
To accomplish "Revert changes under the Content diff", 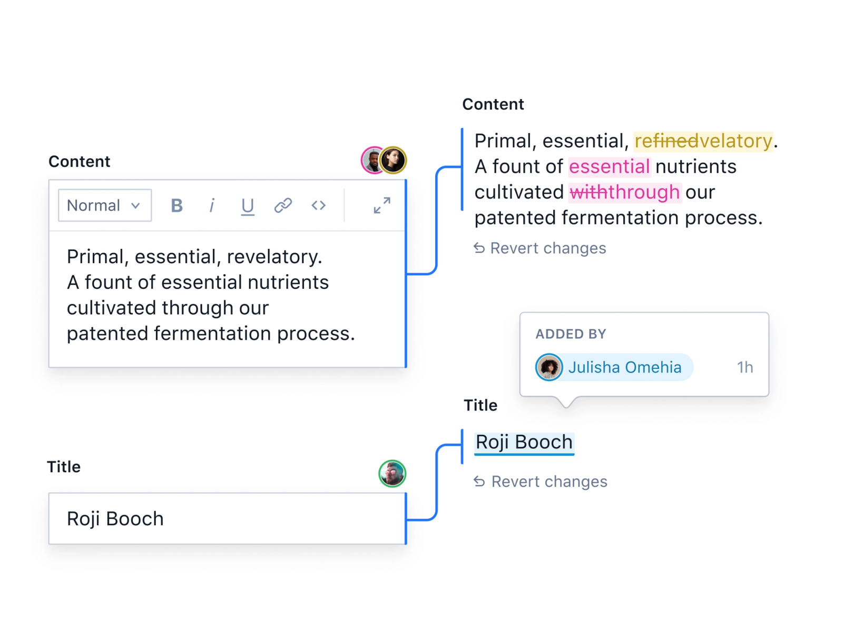I will click(x=540, y=248).
